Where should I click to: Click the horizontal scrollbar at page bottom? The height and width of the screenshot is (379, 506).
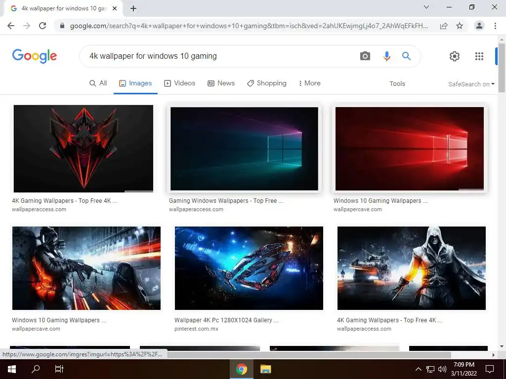(309, 355)
